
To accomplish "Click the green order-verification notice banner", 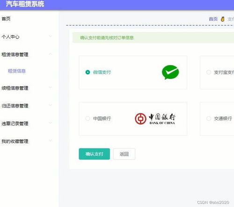I will click(153, 37).
